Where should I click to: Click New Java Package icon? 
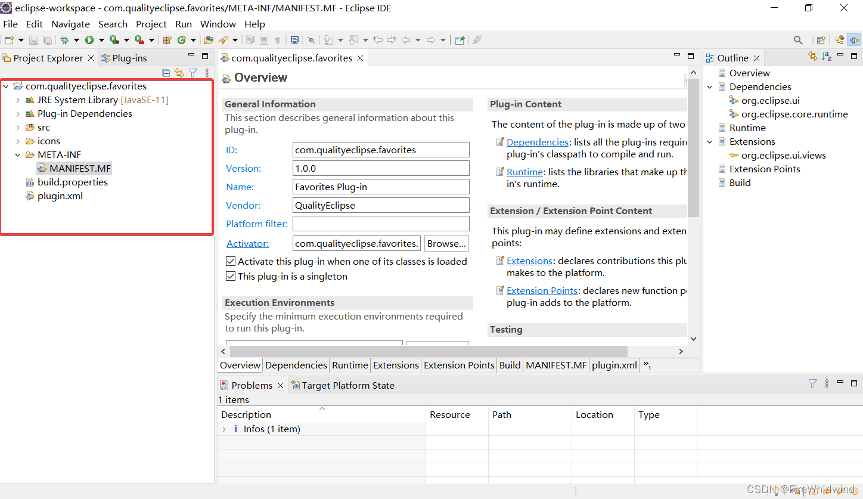tap(167, 40)
